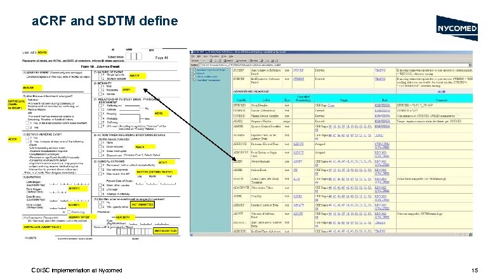Expand the Controlled Terminology bookmark node
Image resolution: width=495 pixels, height=278 pixels.
coord(194,80)
